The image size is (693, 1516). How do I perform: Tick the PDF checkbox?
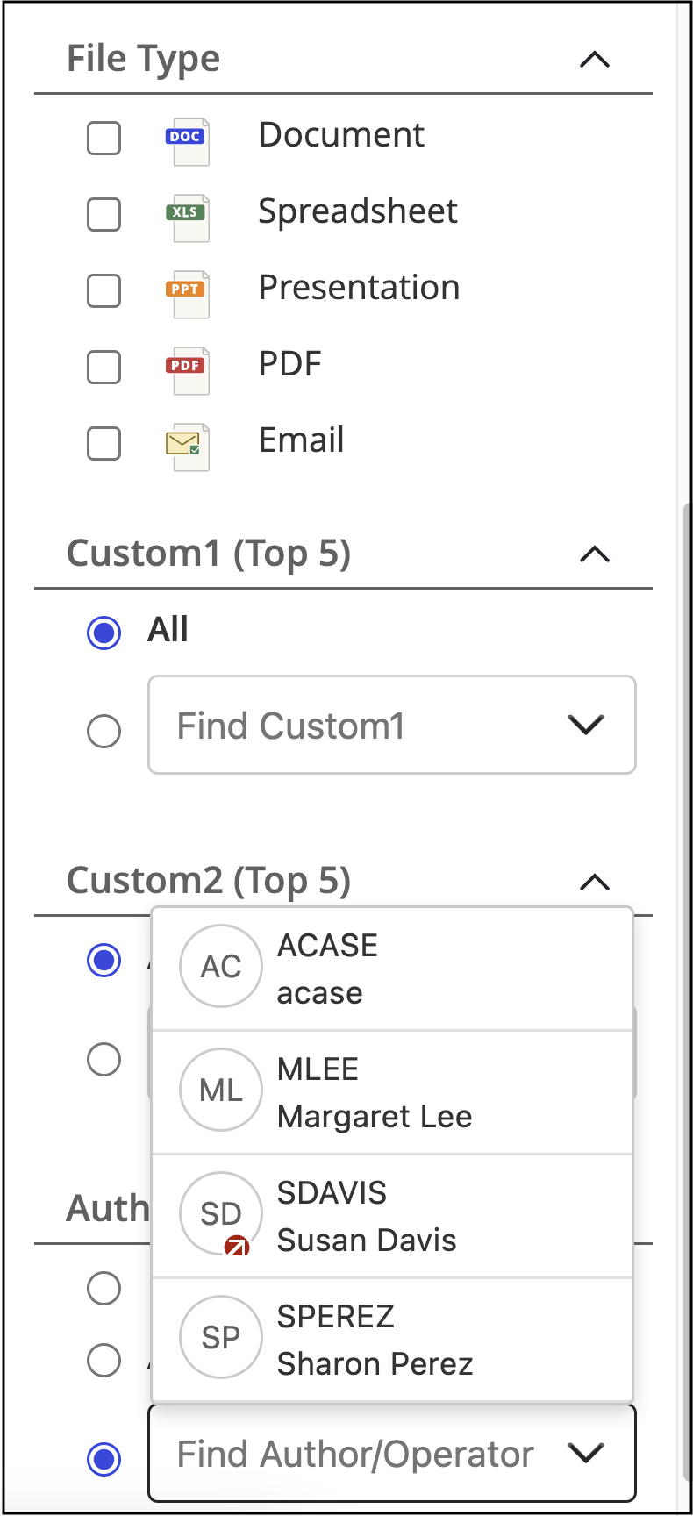click(x=104, y=368)
